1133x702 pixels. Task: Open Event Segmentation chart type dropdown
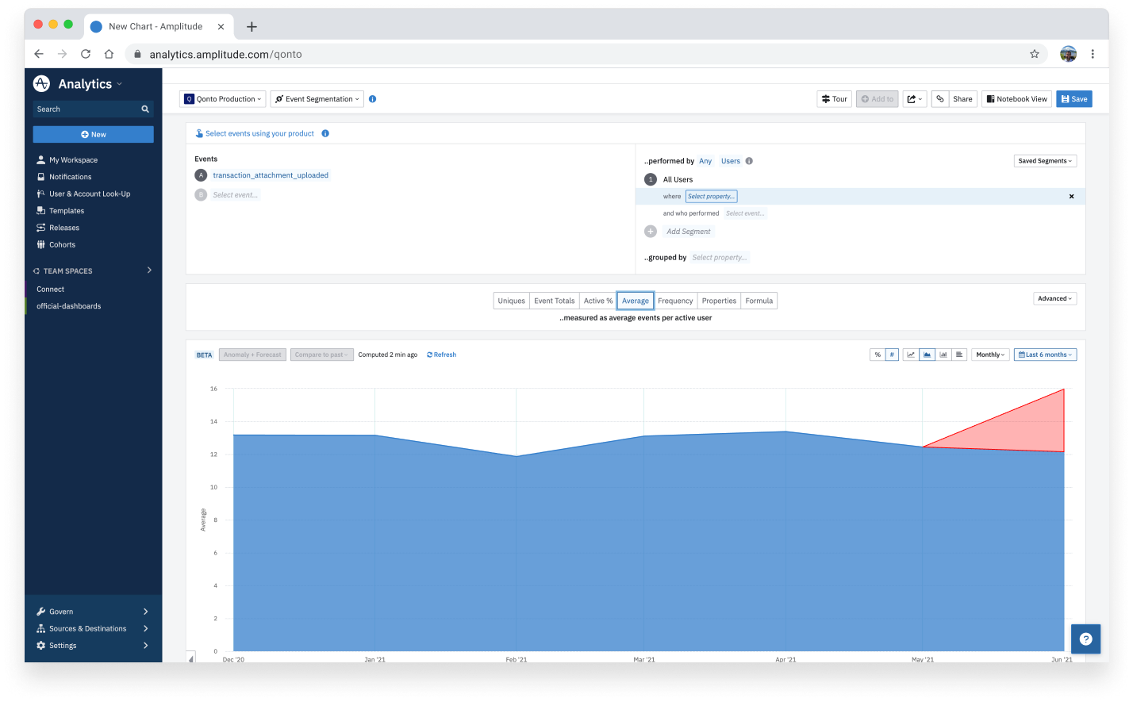[317, 99]
